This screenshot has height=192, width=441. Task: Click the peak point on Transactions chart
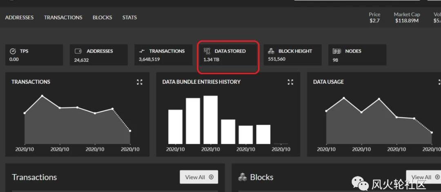pos(42,96)
